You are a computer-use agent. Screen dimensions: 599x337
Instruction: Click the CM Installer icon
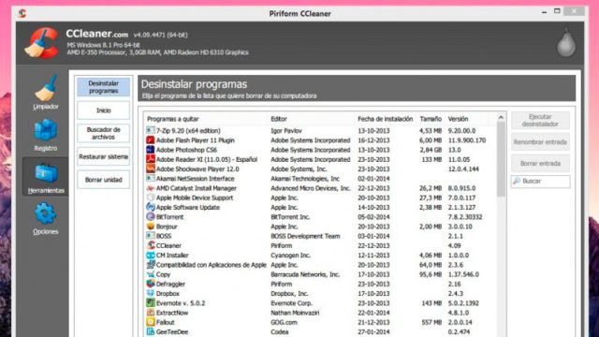151,255
